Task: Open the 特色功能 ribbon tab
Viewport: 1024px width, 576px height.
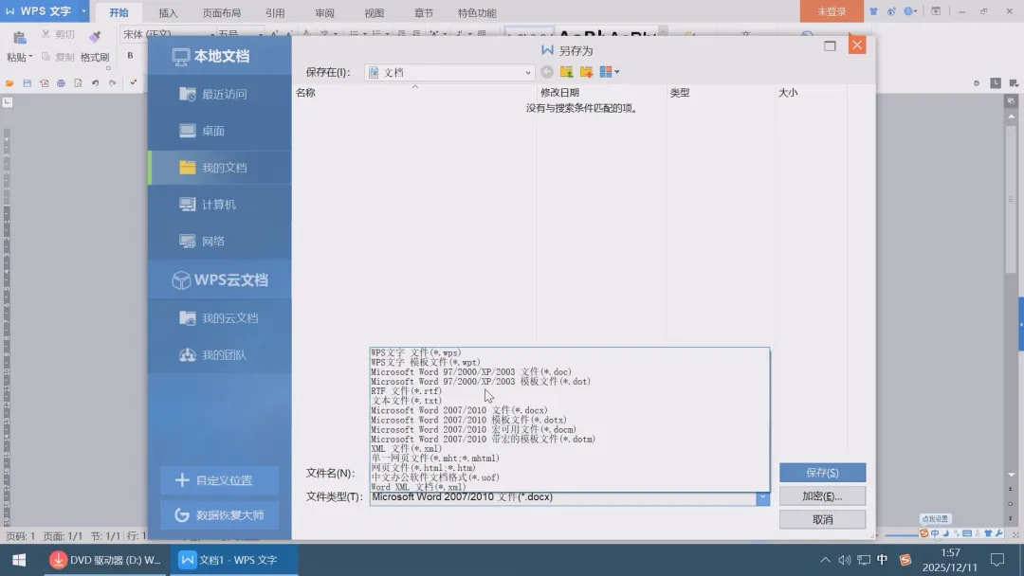Action: (477, 13)
